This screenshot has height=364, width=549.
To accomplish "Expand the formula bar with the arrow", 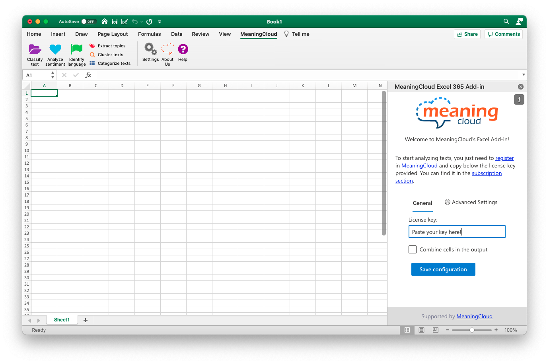I will pos(524,75).
